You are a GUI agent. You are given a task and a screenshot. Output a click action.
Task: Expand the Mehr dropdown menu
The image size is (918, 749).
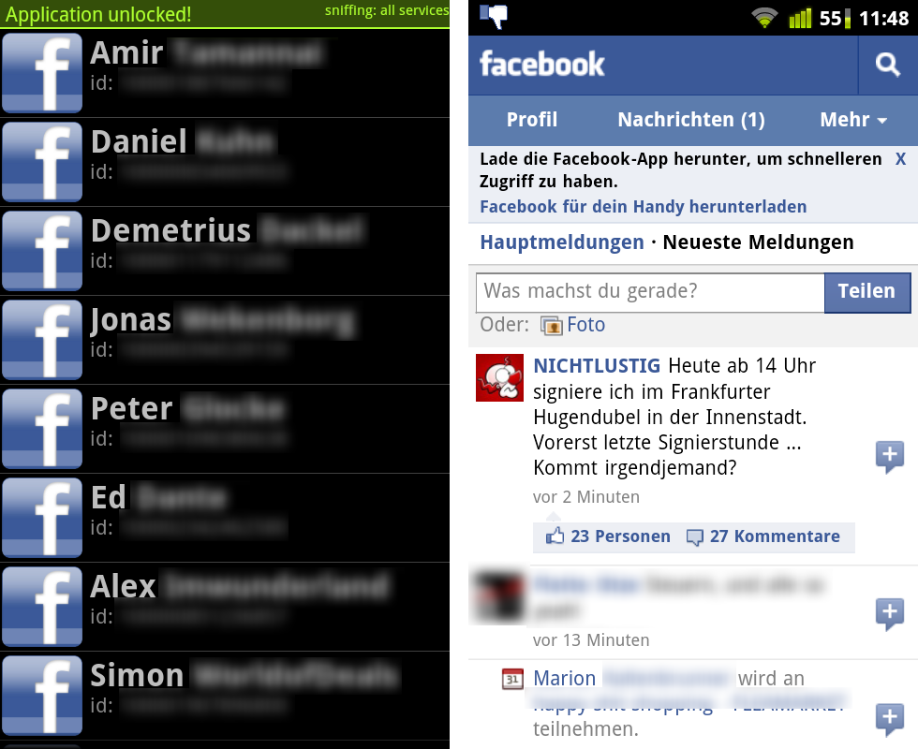(x=853, y=120)
